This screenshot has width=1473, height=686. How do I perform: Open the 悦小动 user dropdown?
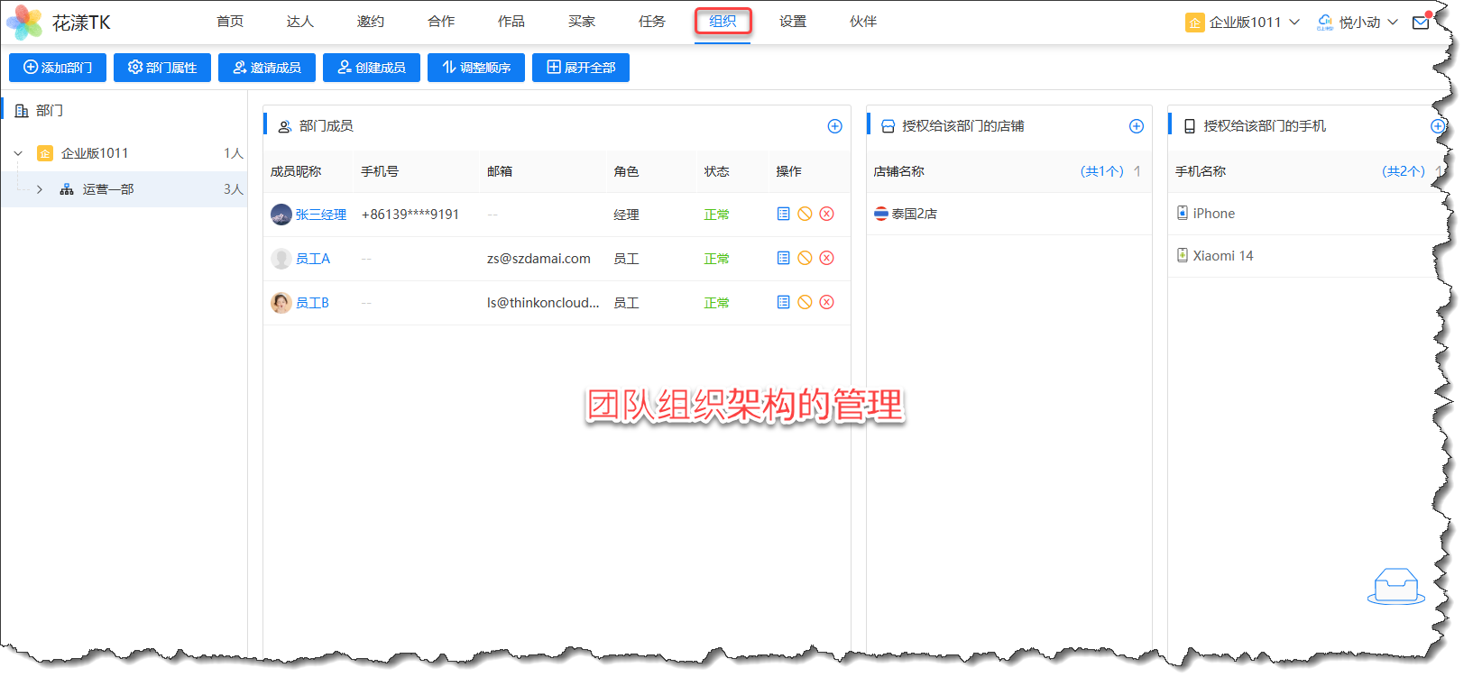[x=1358, y=23]
